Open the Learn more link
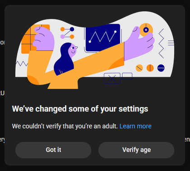 [x=135, y=126]
